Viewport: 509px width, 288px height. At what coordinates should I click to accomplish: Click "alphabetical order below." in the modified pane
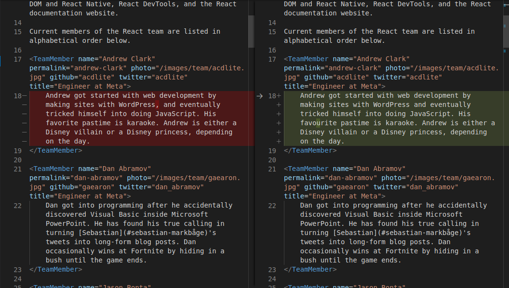tap(335, 40)
